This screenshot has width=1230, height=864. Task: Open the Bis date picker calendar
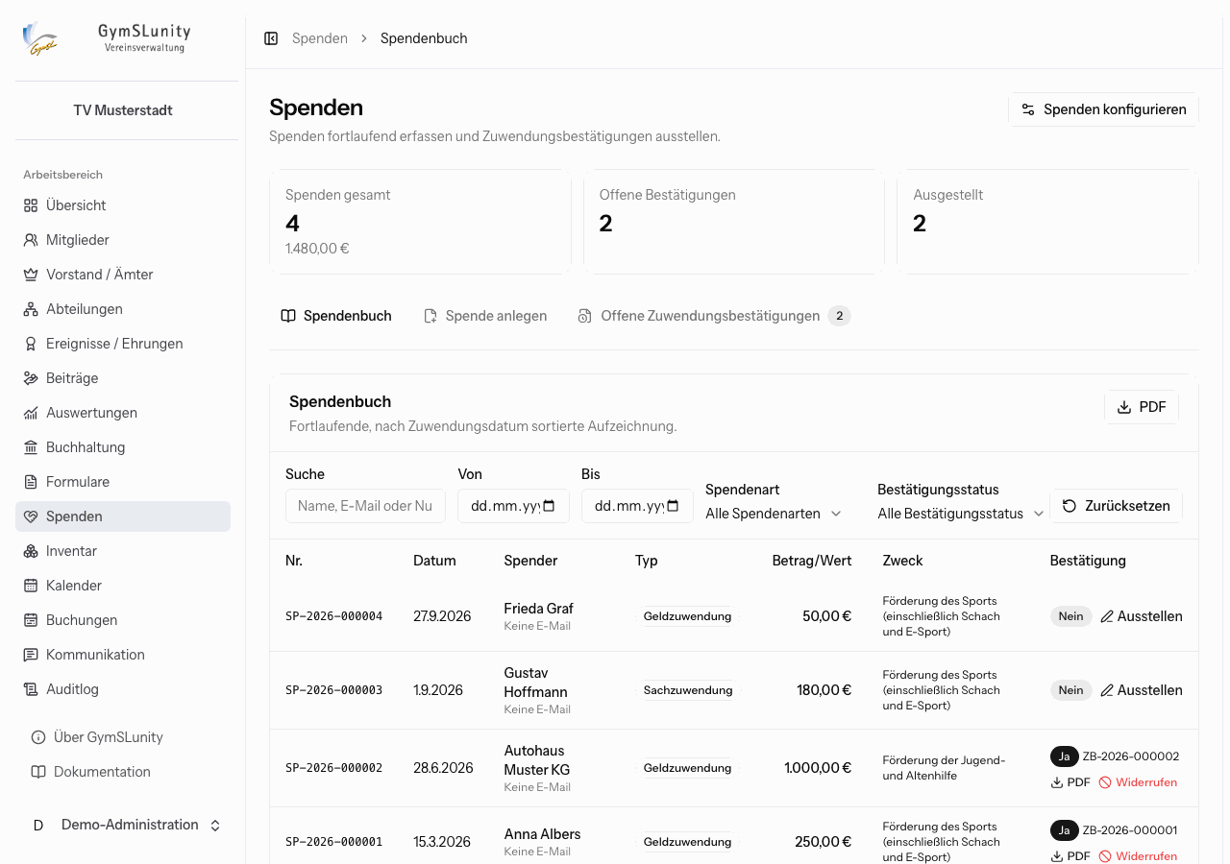tap(673, 506)
